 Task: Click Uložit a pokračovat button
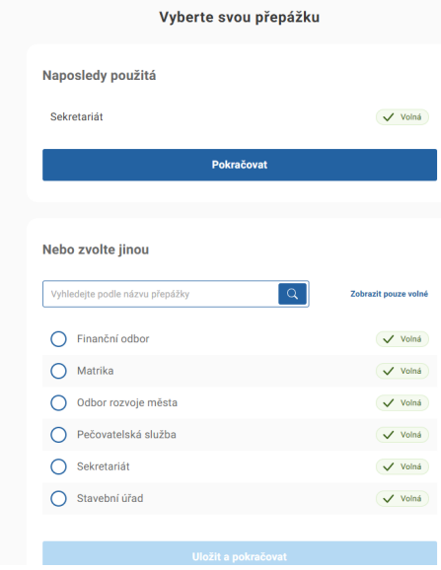[240, 553]
